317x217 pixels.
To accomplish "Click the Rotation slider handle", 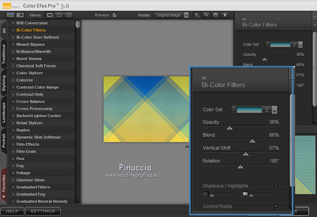I will click(x=240, y=167).
